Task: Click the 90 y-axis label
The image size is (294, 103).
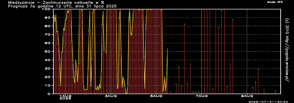Action: click(x=48, y=17)
